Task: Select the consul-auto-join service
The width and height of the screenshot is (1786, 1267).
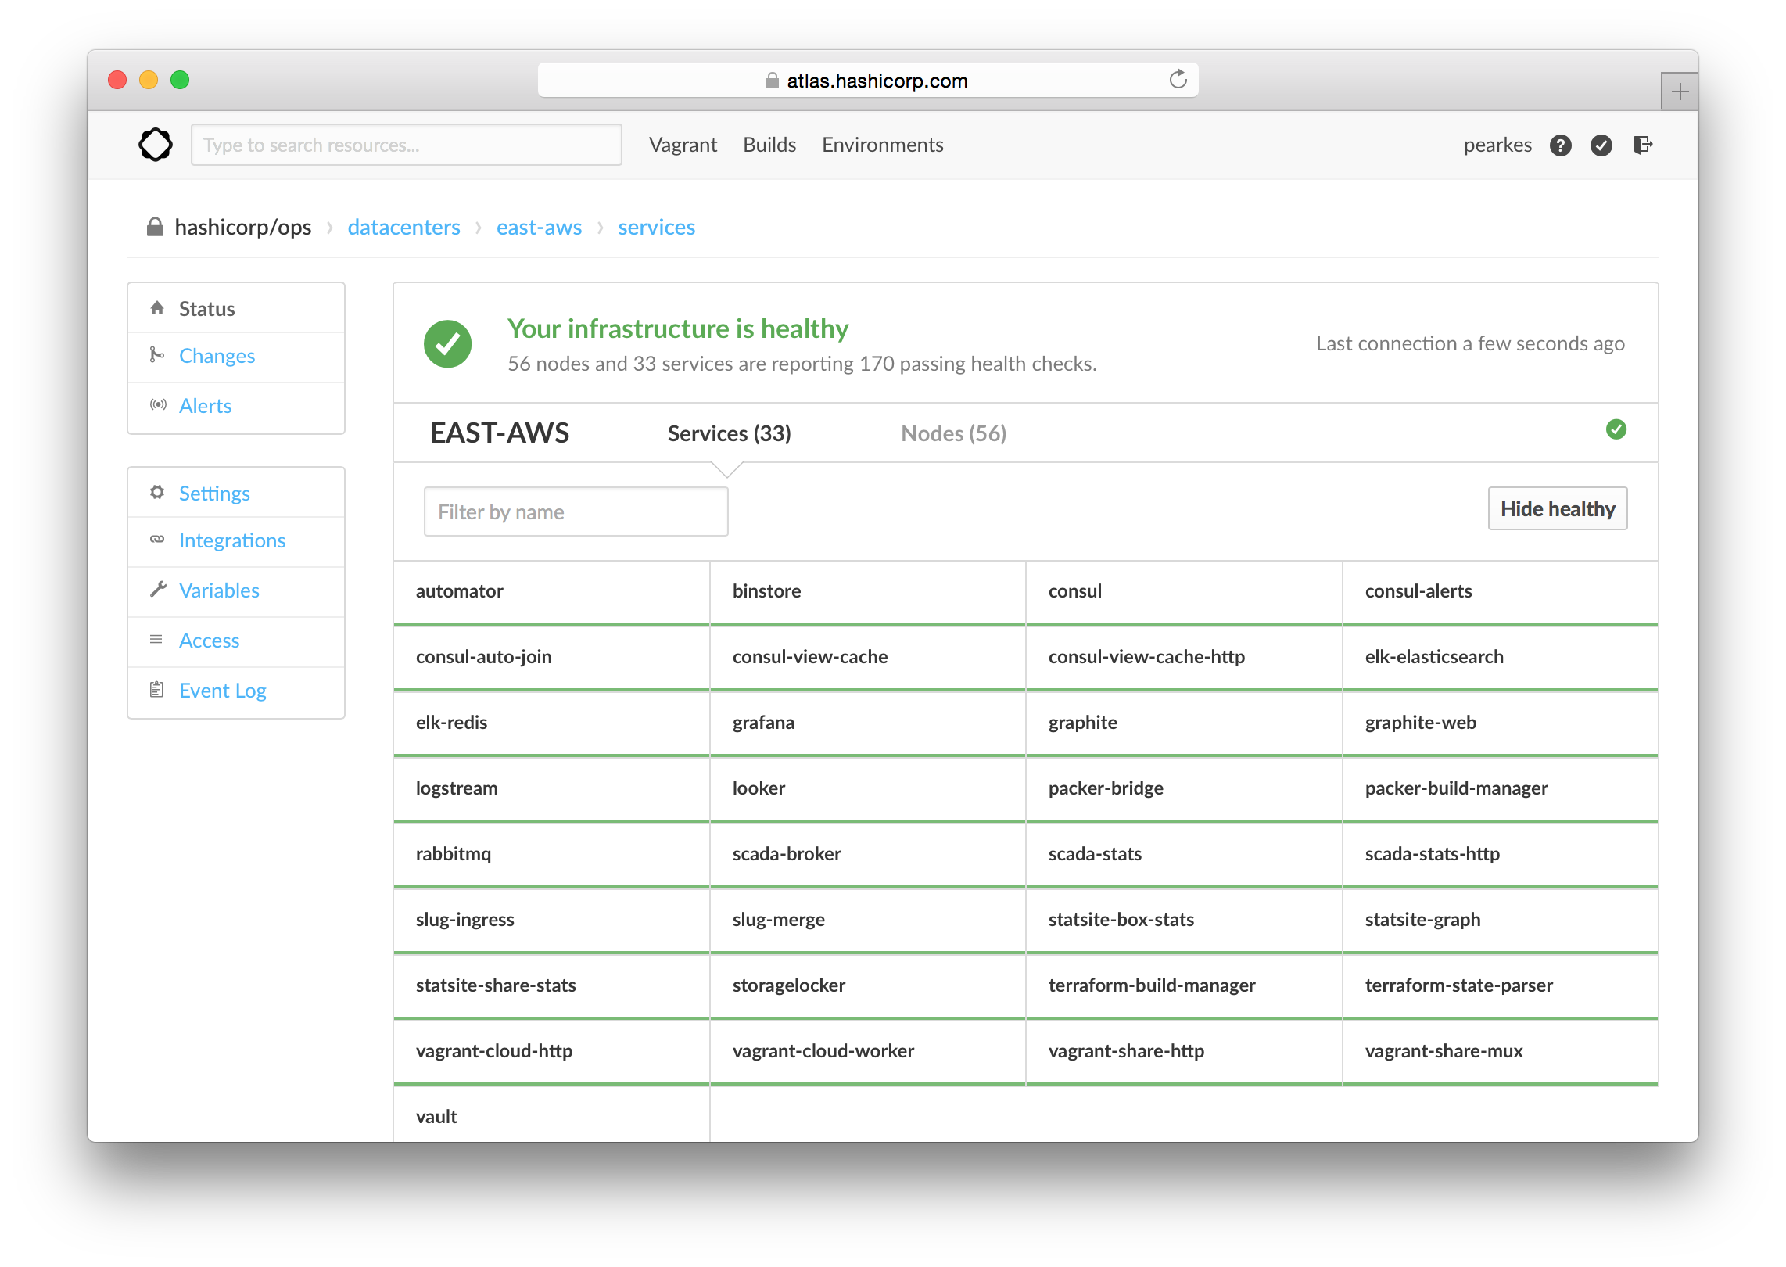Action: (551, 658)
